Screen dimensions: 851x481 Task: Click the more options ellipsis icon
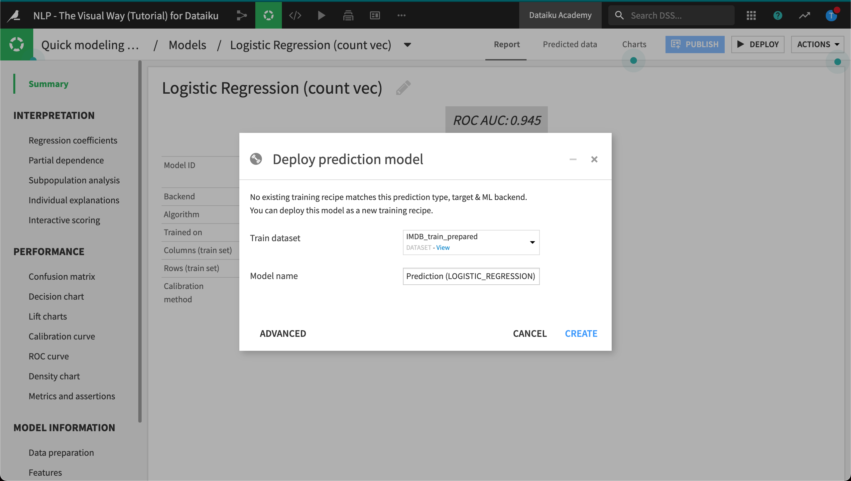coord(402,15)
